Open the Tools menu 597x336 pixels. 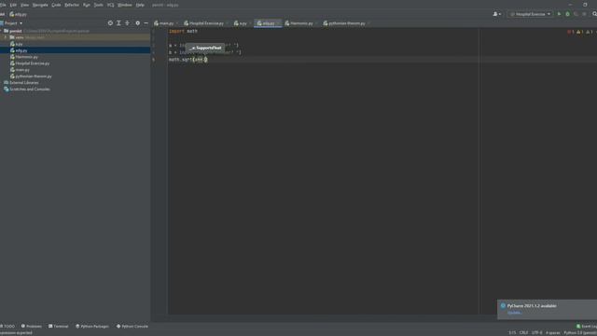point(99,5)
